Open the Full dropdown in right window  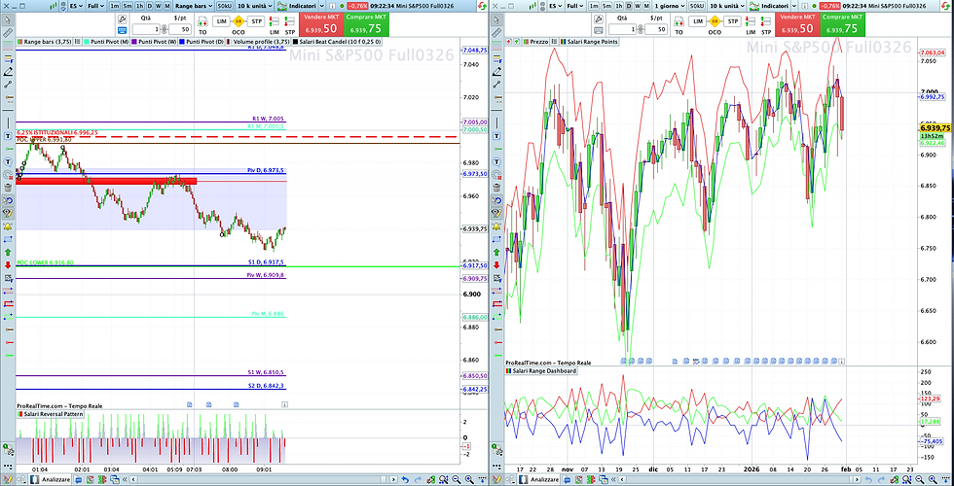click(575, 6)
